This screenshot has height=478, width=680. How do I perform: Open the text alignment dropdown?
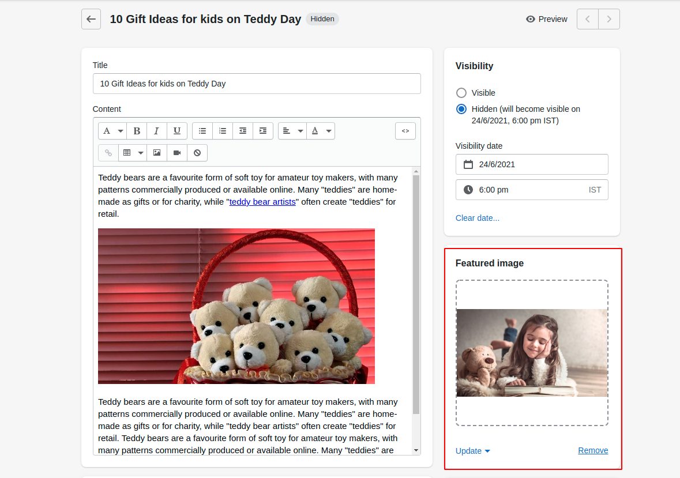[x=292, y=131]
